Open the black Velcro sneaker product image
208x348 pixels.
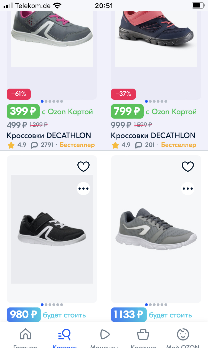point(52,229)
